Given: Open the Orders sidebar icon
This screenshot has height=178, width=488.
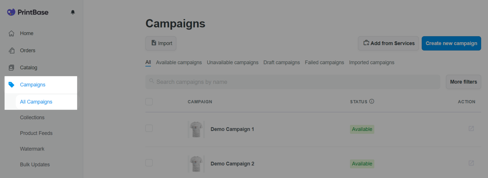Looking at the screenshot, I should (12, 51).
